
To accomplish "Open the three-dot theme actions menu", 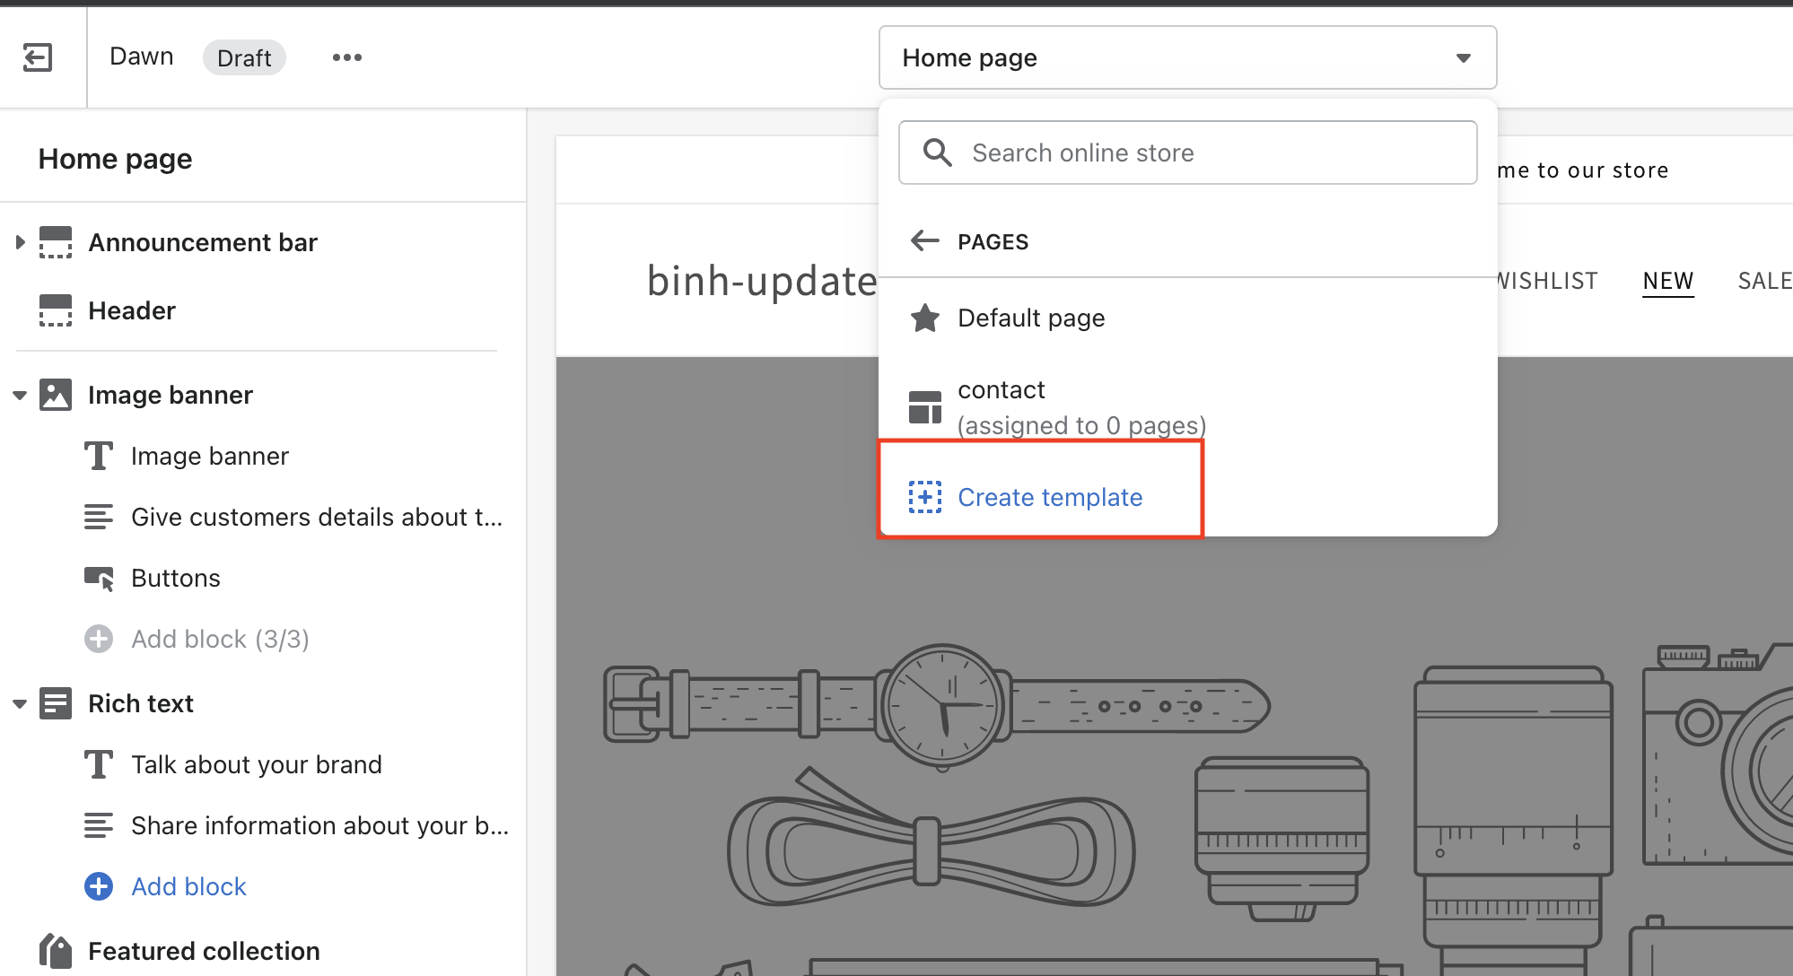I will click(x=347, y=57).
